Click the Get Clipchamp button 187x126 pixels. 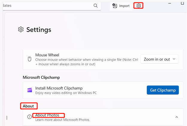click(x=163, y=90)
